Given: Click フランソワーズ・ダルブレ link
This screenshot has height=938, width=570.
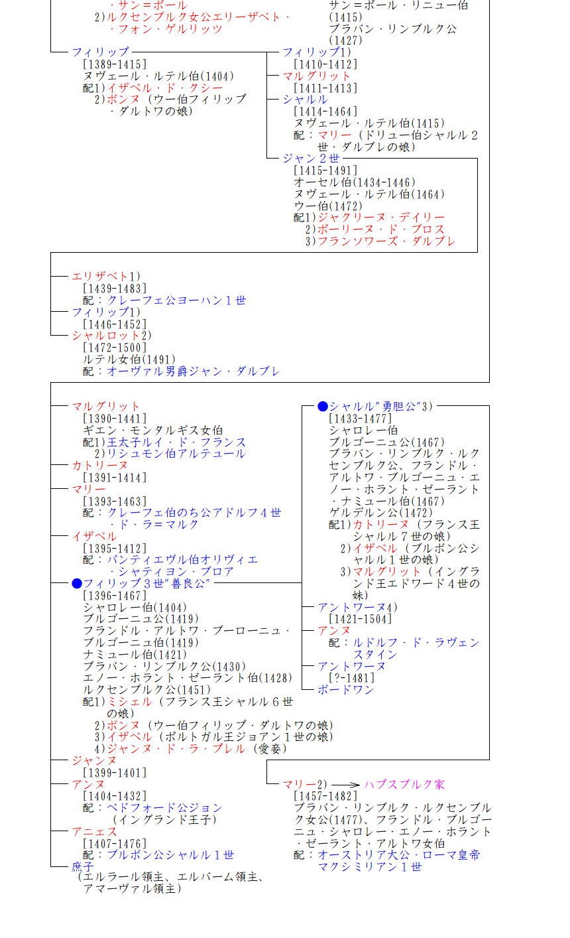Looking at the screenshot, I should [x=386, y=241].
